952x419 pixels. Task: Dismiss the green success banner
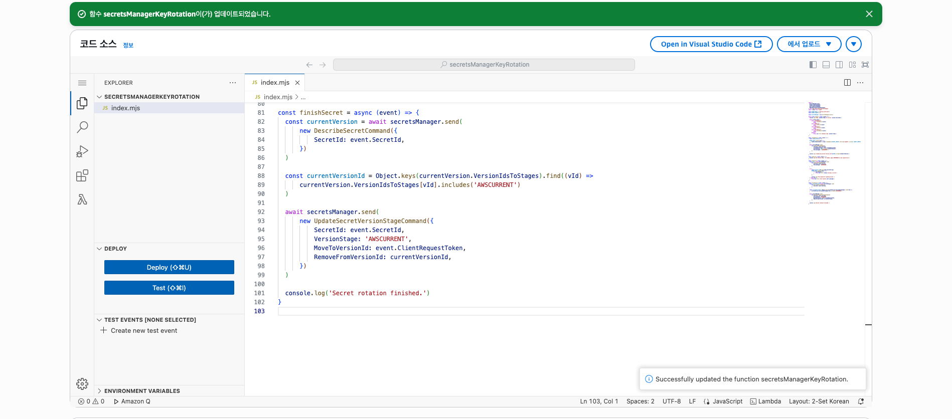[x=869, y=14]
